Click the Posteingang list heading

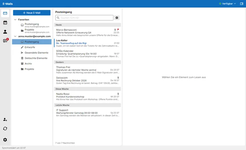point(64,12)
